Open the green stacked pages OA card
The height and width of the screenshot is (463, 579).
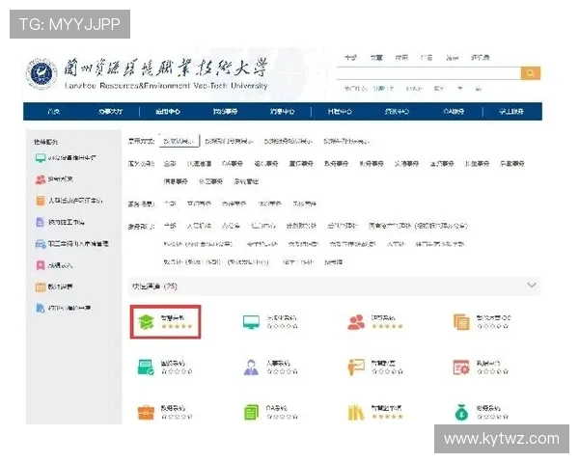pos(270,413)
